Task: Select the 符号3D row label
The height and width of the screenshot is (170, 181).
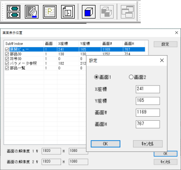Action: coord(16,59)
